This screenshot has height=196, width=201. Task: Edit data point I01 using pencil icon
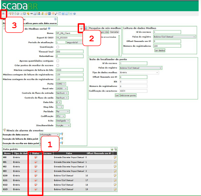tap(115, 162)
